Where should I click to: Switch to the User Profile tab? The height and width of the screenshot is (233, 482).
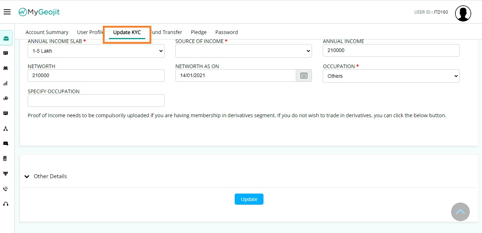91,32
